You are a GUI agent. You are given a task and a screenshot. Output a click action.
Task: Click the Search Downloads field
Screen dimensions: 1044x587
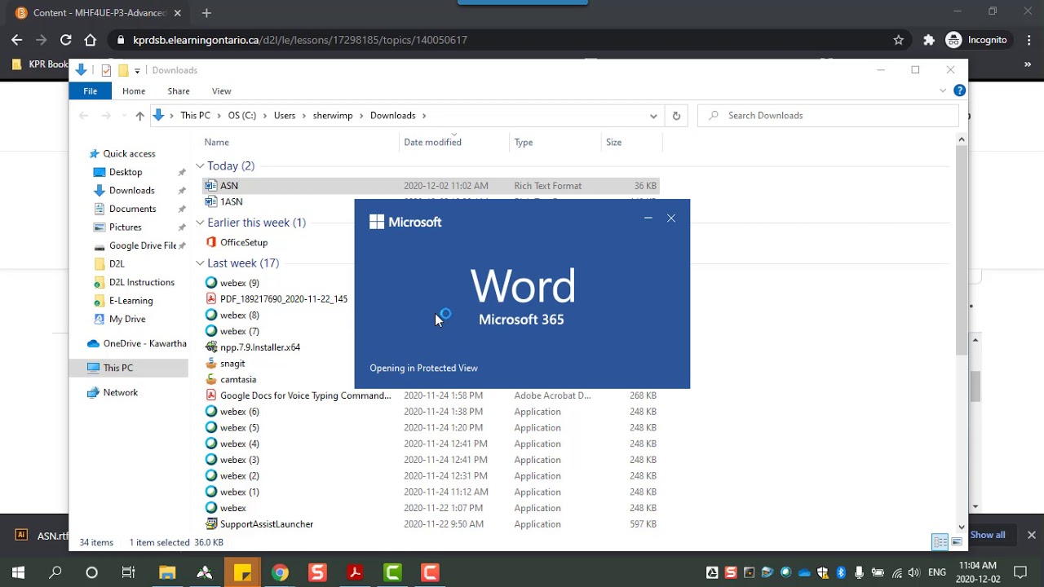point(828,116)
